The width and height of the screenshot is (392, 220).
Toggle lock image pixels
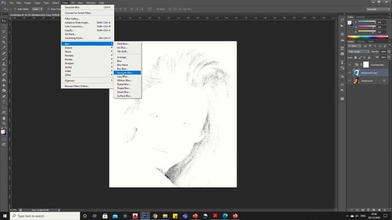360,57
